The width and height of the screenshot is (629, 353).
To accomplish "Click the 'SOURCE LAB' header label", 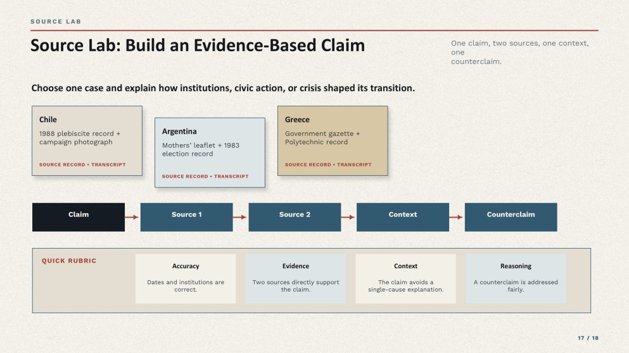I will pyautogui.click(x=56, y=22).
